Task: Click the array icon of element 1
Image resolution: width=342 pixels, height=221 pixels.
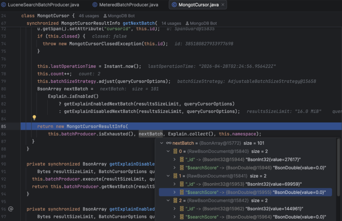Action: (175, 176)
